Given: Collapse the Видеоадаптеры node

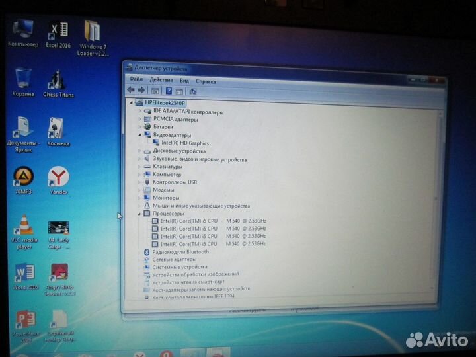Looking at the screenshot, I should pos(139,134).
